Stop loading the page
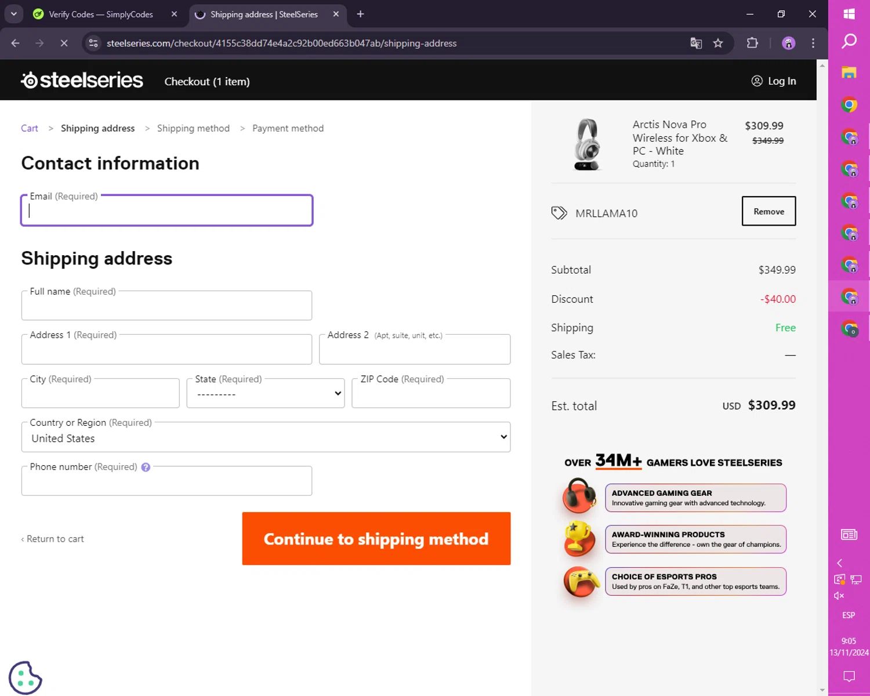The height and width of the screenshot is (696, 870). (64, 43)
